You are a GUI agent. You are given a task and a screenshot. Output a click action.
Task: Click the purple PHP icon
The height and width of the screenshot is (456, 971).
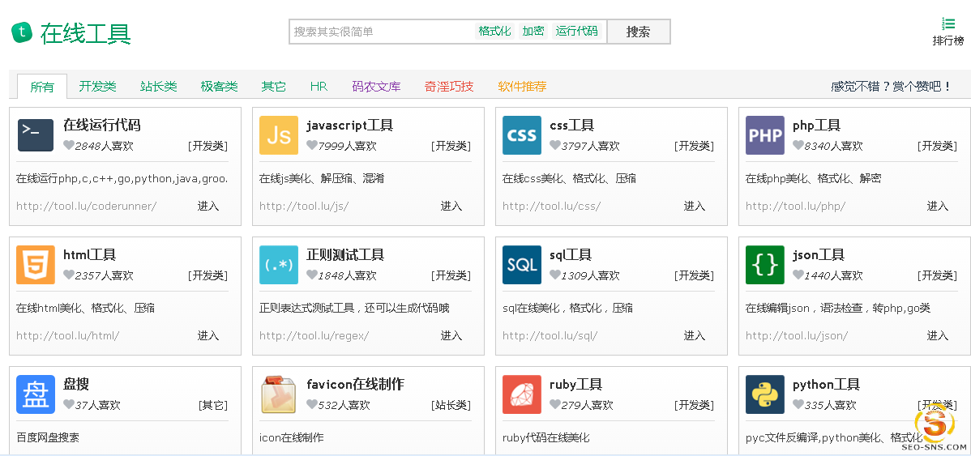[x=765, y=135]
